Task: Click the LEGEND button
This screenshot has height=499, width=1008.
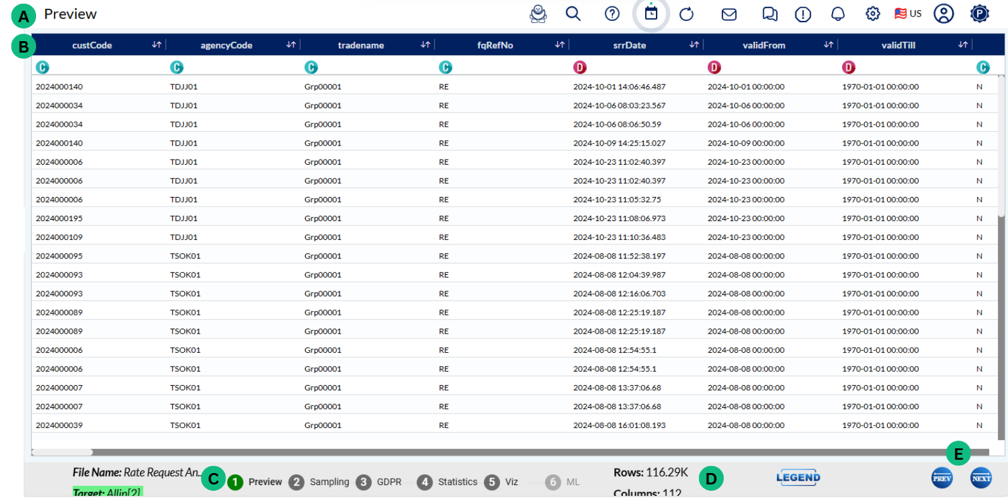Action: pos(798,477)
